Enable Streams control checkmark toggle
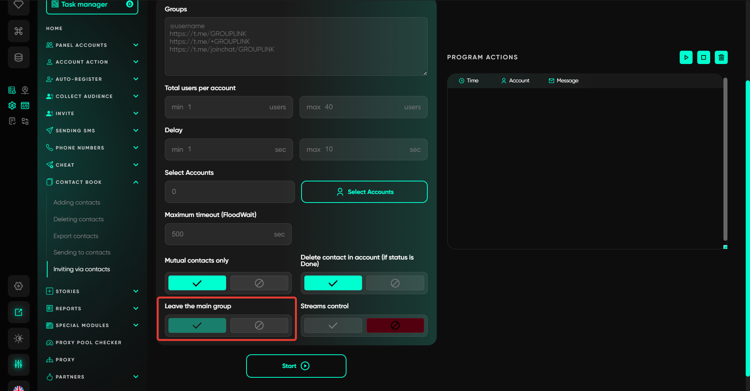The width and height of the screenshot is (750, 391). (x=333, y=325)
